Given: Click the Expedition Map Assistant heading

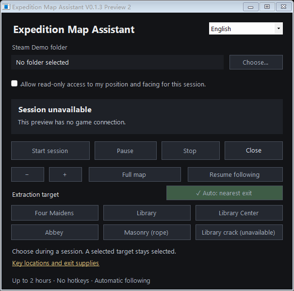Looking at the screenshot, I should point(74,30).
